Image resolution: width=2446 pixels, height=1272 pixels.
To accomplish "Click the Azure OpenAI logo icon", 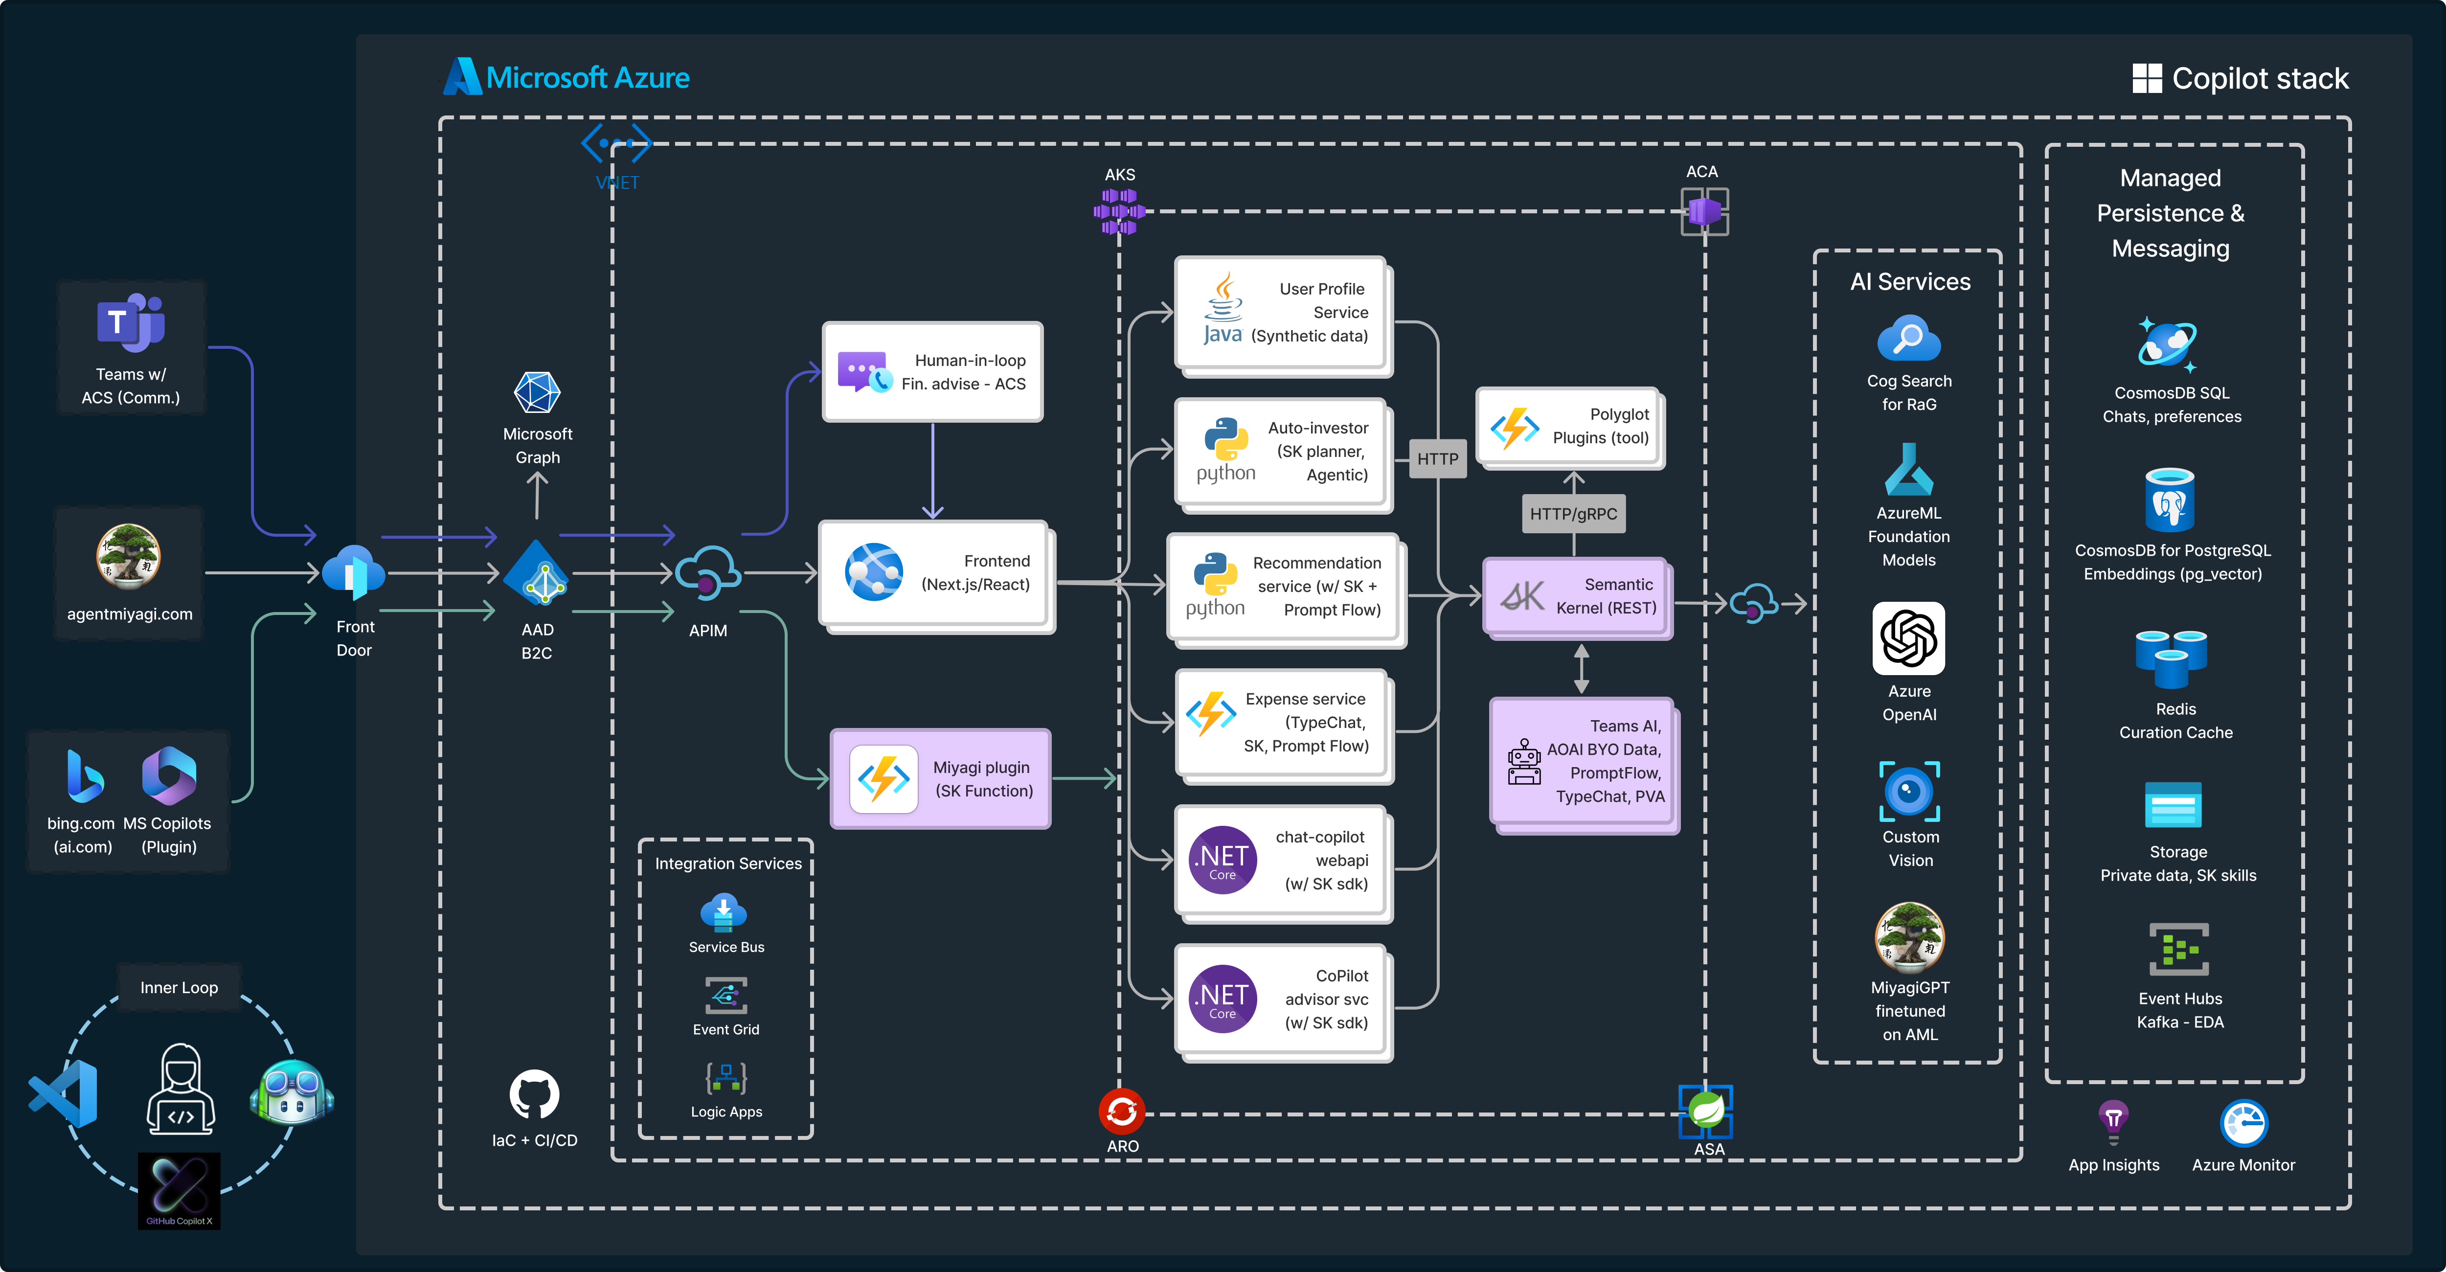I will click(x=1908, y=638).
